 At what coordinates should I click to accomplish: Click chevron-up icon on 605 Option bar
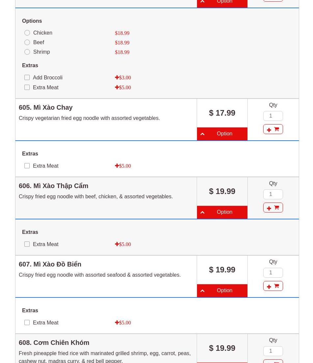[202, 134]
